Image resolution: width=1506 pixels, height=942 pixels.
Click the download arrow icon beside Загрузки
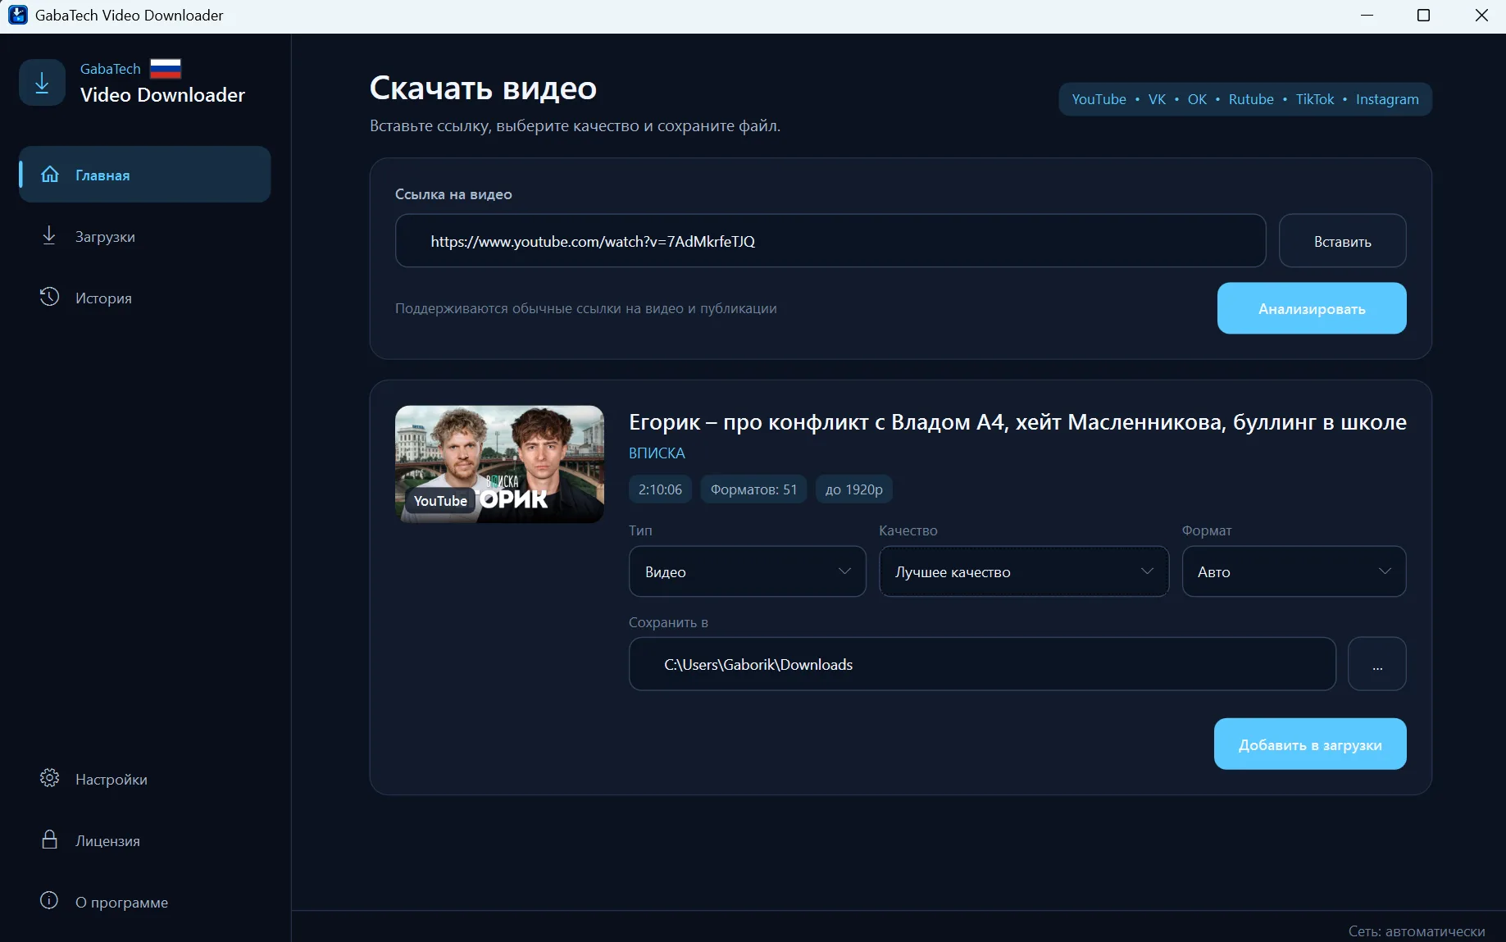click(x=49, y=236)
